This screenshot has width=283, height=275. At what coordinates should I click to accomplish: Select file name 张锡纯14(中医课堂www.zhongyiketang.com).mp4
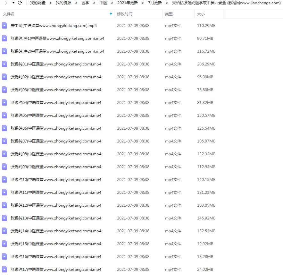click(x=56, y=231)
